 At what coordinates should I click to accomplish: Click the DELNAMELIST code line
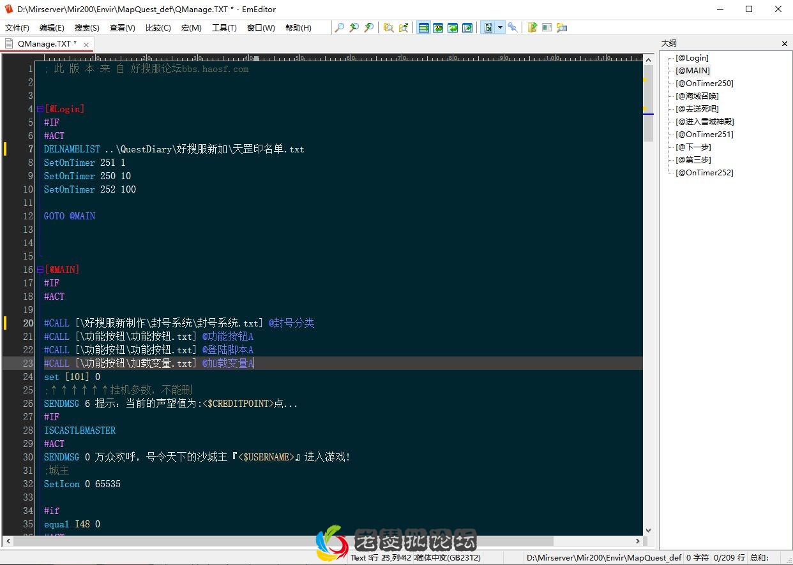pos(174,149)
